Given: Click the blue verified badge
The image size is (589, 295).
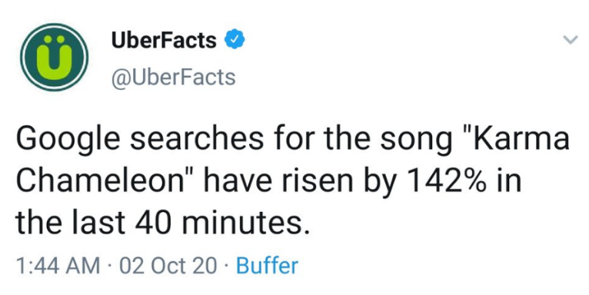Looking at the screenshot, I should pos(235,40).
